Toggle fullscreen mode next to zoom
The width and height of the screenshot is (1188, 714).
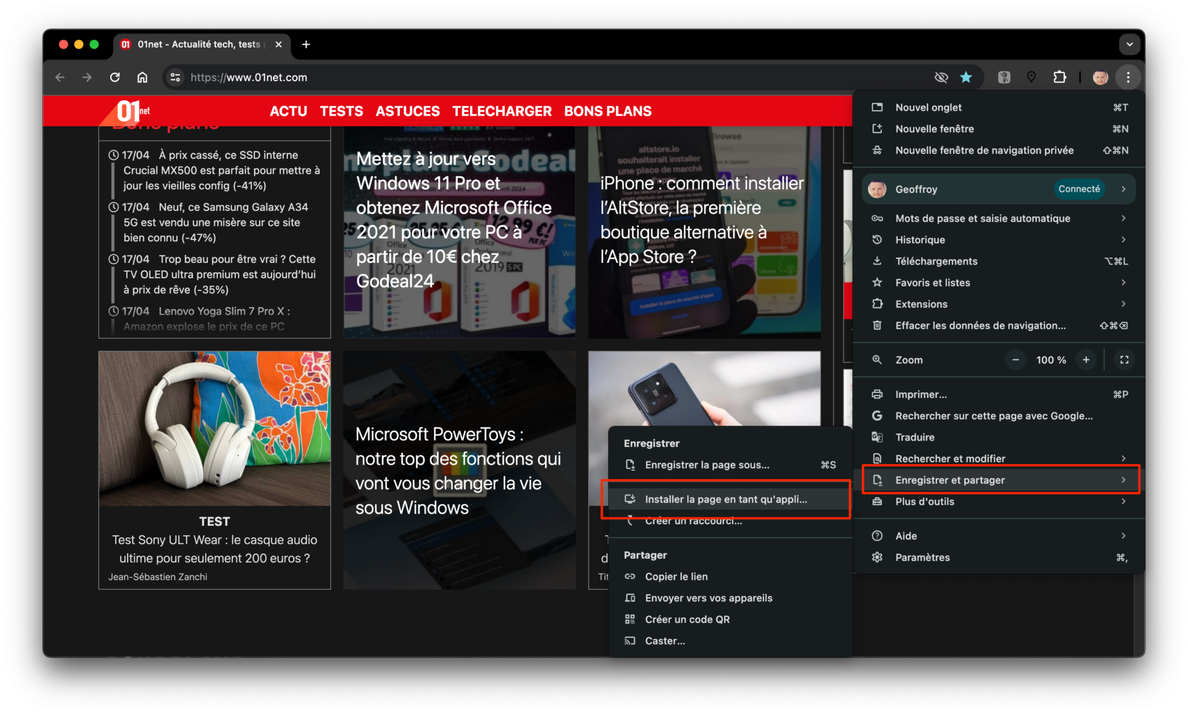[1124, 359]
